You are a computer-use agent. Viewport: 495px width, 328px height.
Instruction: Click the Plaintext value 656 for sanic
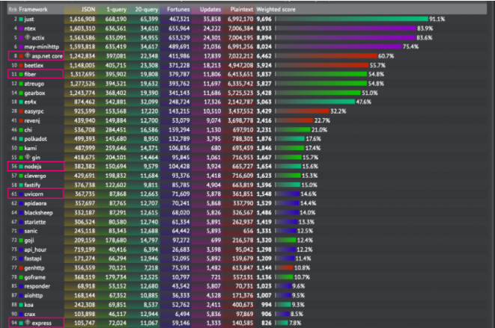(x=248, y=231)
